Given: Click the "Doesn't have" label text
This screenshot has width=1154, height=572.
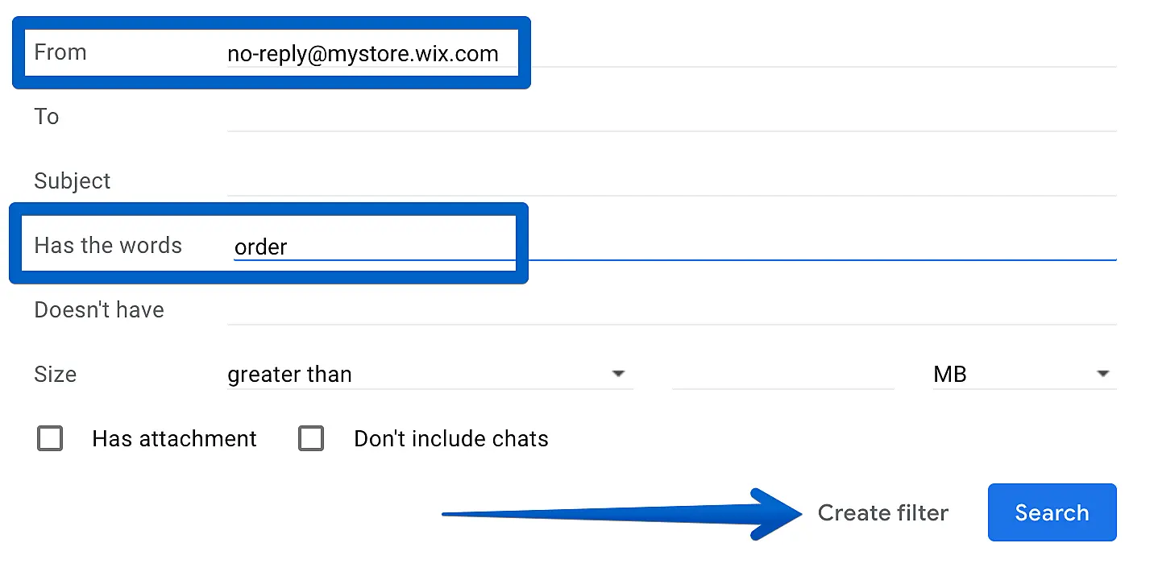Looking at the screenshot, I should coord(99,310).
